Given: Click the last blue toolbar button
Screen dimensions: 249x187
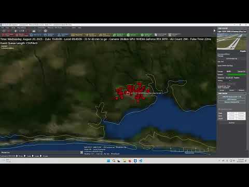Looking at the screenshot, I should (64, 35).
